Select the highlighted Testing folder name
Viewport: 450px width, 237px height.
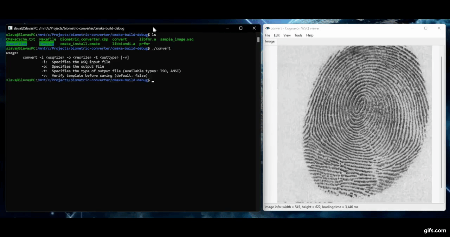pyautogui.click(x=47, y=44)
